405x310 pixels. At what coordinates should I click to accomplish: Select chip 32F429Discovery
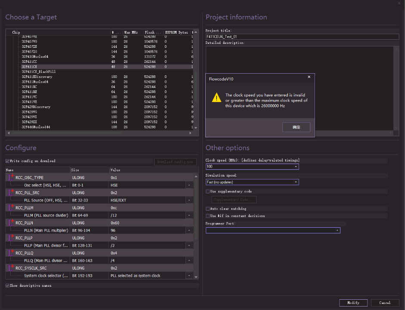[x=36, y=107]
